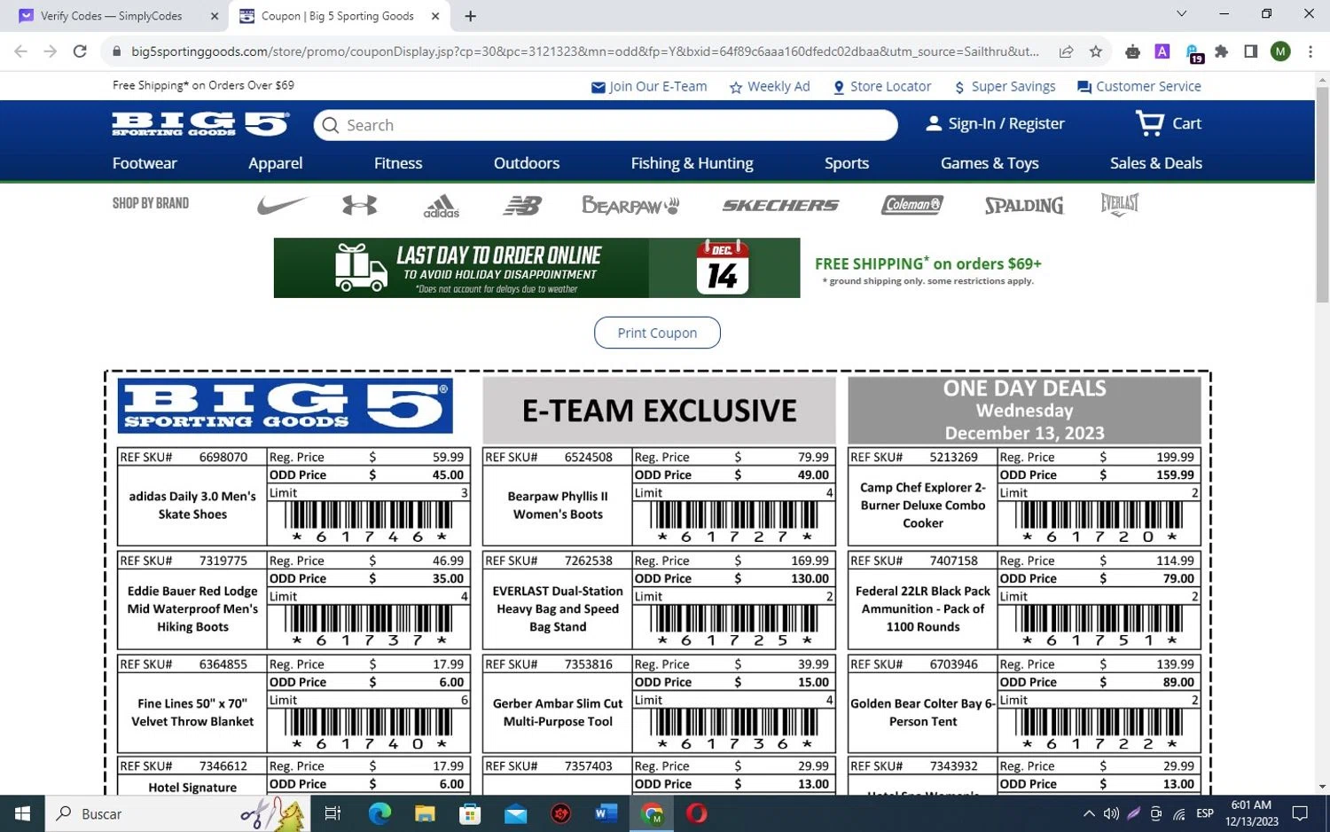Click the Under Armour brand logo
This screenshot has height=832, width=1330.
coord(359,205)
